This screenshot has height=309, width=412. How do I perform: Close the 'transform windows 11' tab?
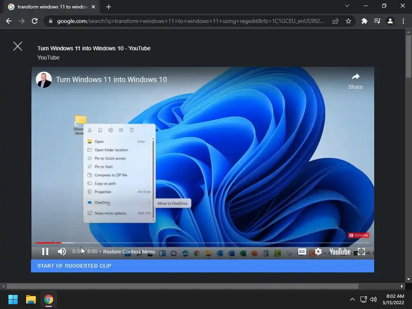[93, 7]
